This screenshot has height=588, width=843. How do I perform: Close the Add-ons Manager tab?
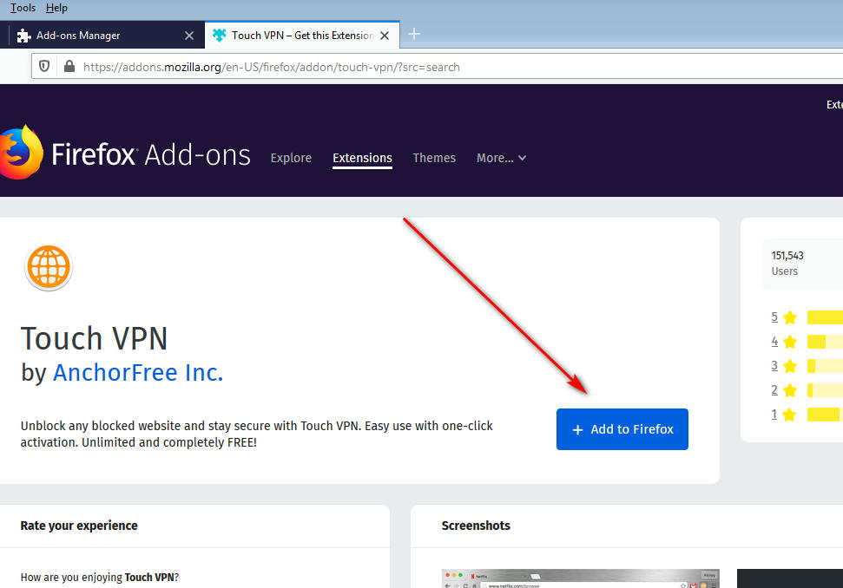pyautogui.click(x=189, y=36)
